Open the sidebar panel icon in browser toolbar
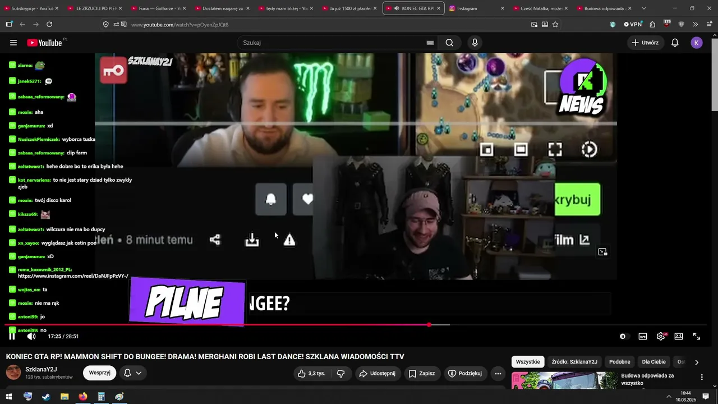This screenshot has height=404, width=718. 9,25
